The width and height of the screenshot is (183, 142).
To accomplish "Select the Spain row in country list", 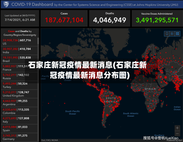I will tap(19, 129).
